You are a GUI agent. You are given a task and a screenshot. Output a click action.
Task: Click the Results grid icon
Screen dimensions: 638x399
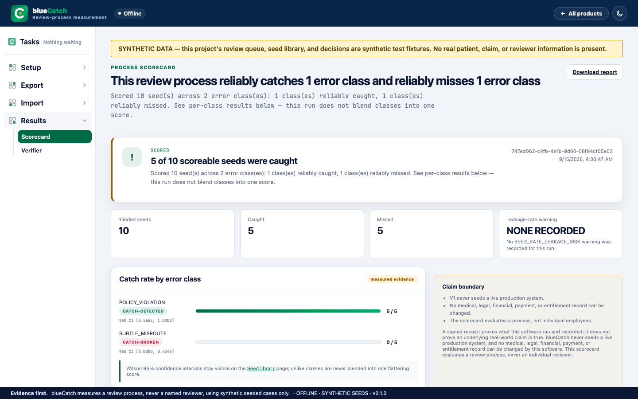12,121
